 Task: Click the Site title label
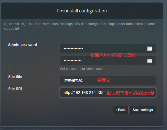point(15,77)
